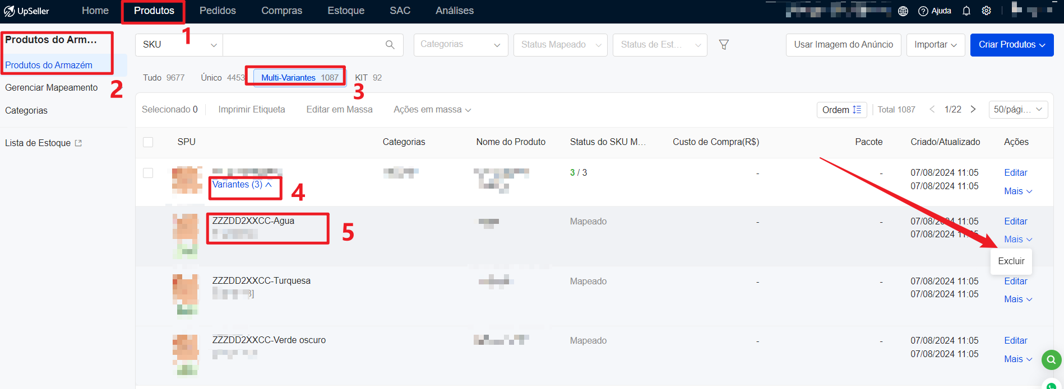Open the Produtos menu
This screenshot has height=389, width=1064.
(154, 11)
